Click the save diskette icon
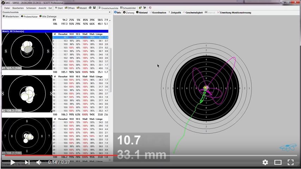 pyautogui.click(x=94, y=7)
